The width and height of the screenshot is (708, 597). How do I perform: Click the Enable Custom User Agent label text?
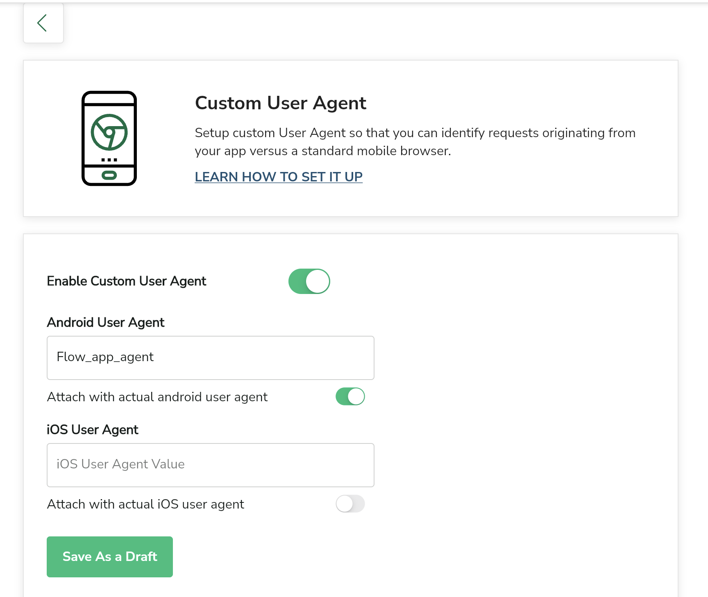pos(126,281)
